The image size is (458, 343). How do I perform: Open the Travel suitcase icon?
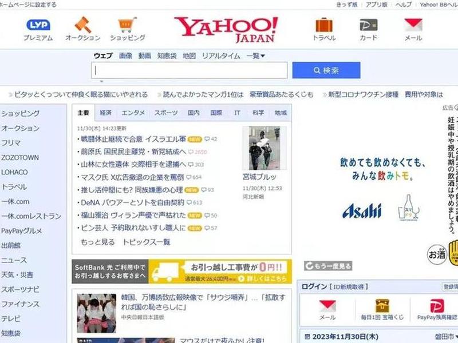324,25
